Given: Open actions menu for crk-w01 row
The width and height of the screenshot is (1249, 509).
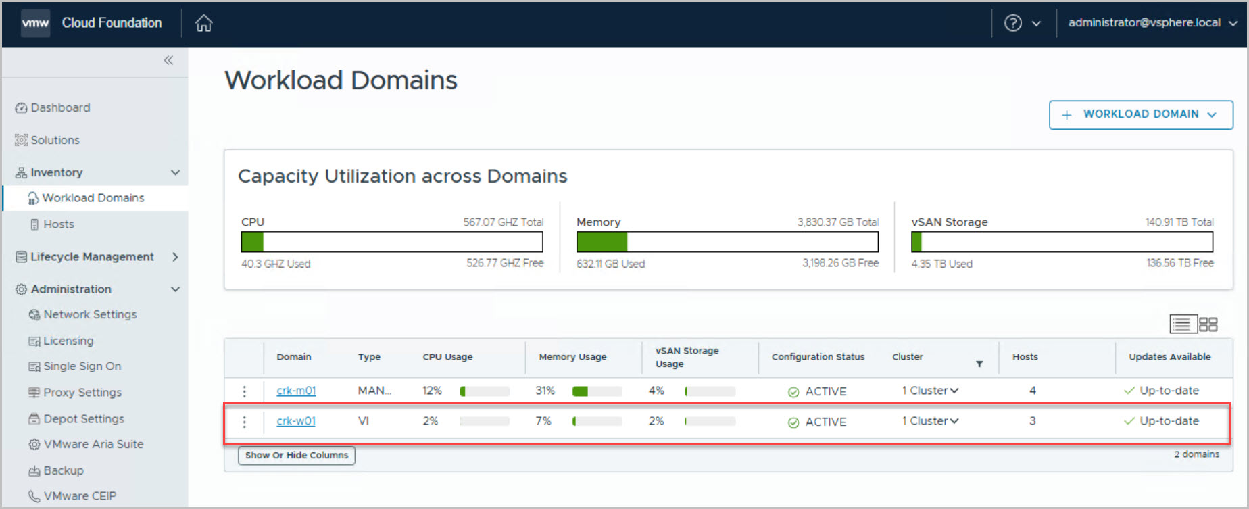Looking at the screenshot, I should tap(244, 422).
